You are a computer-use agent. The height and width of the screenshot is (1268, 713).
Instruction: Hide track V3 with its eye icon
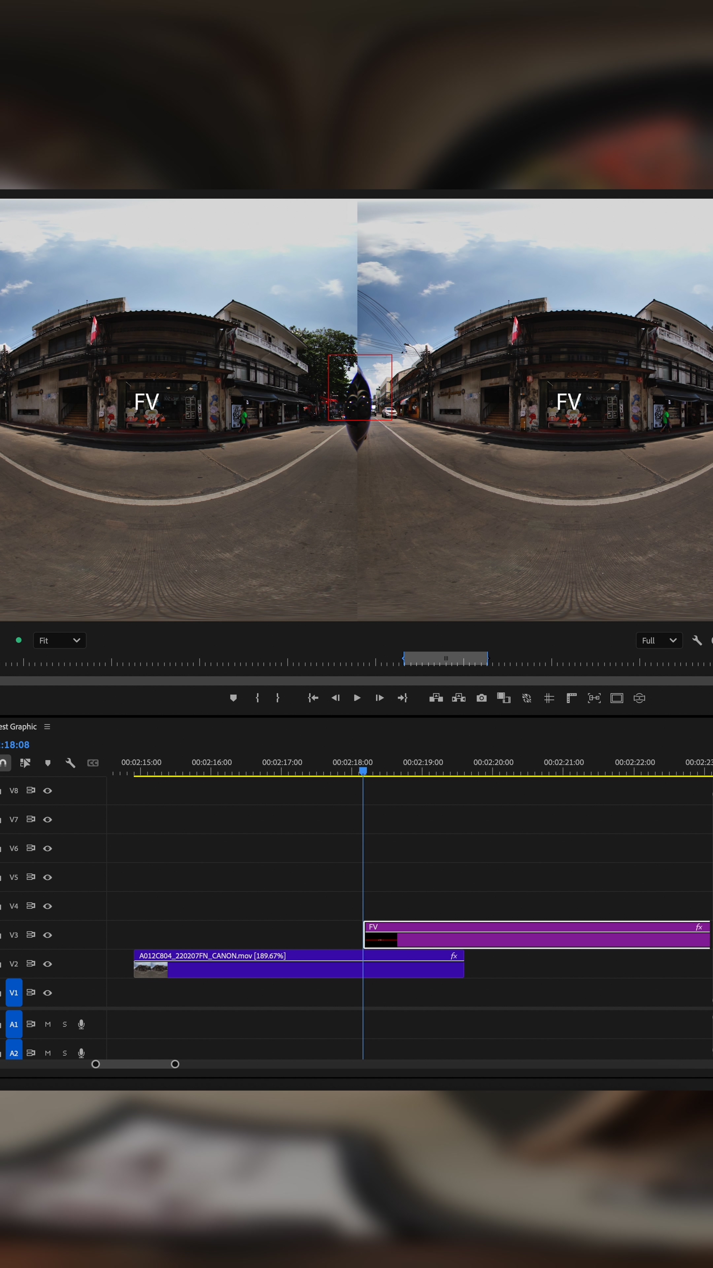48,935
